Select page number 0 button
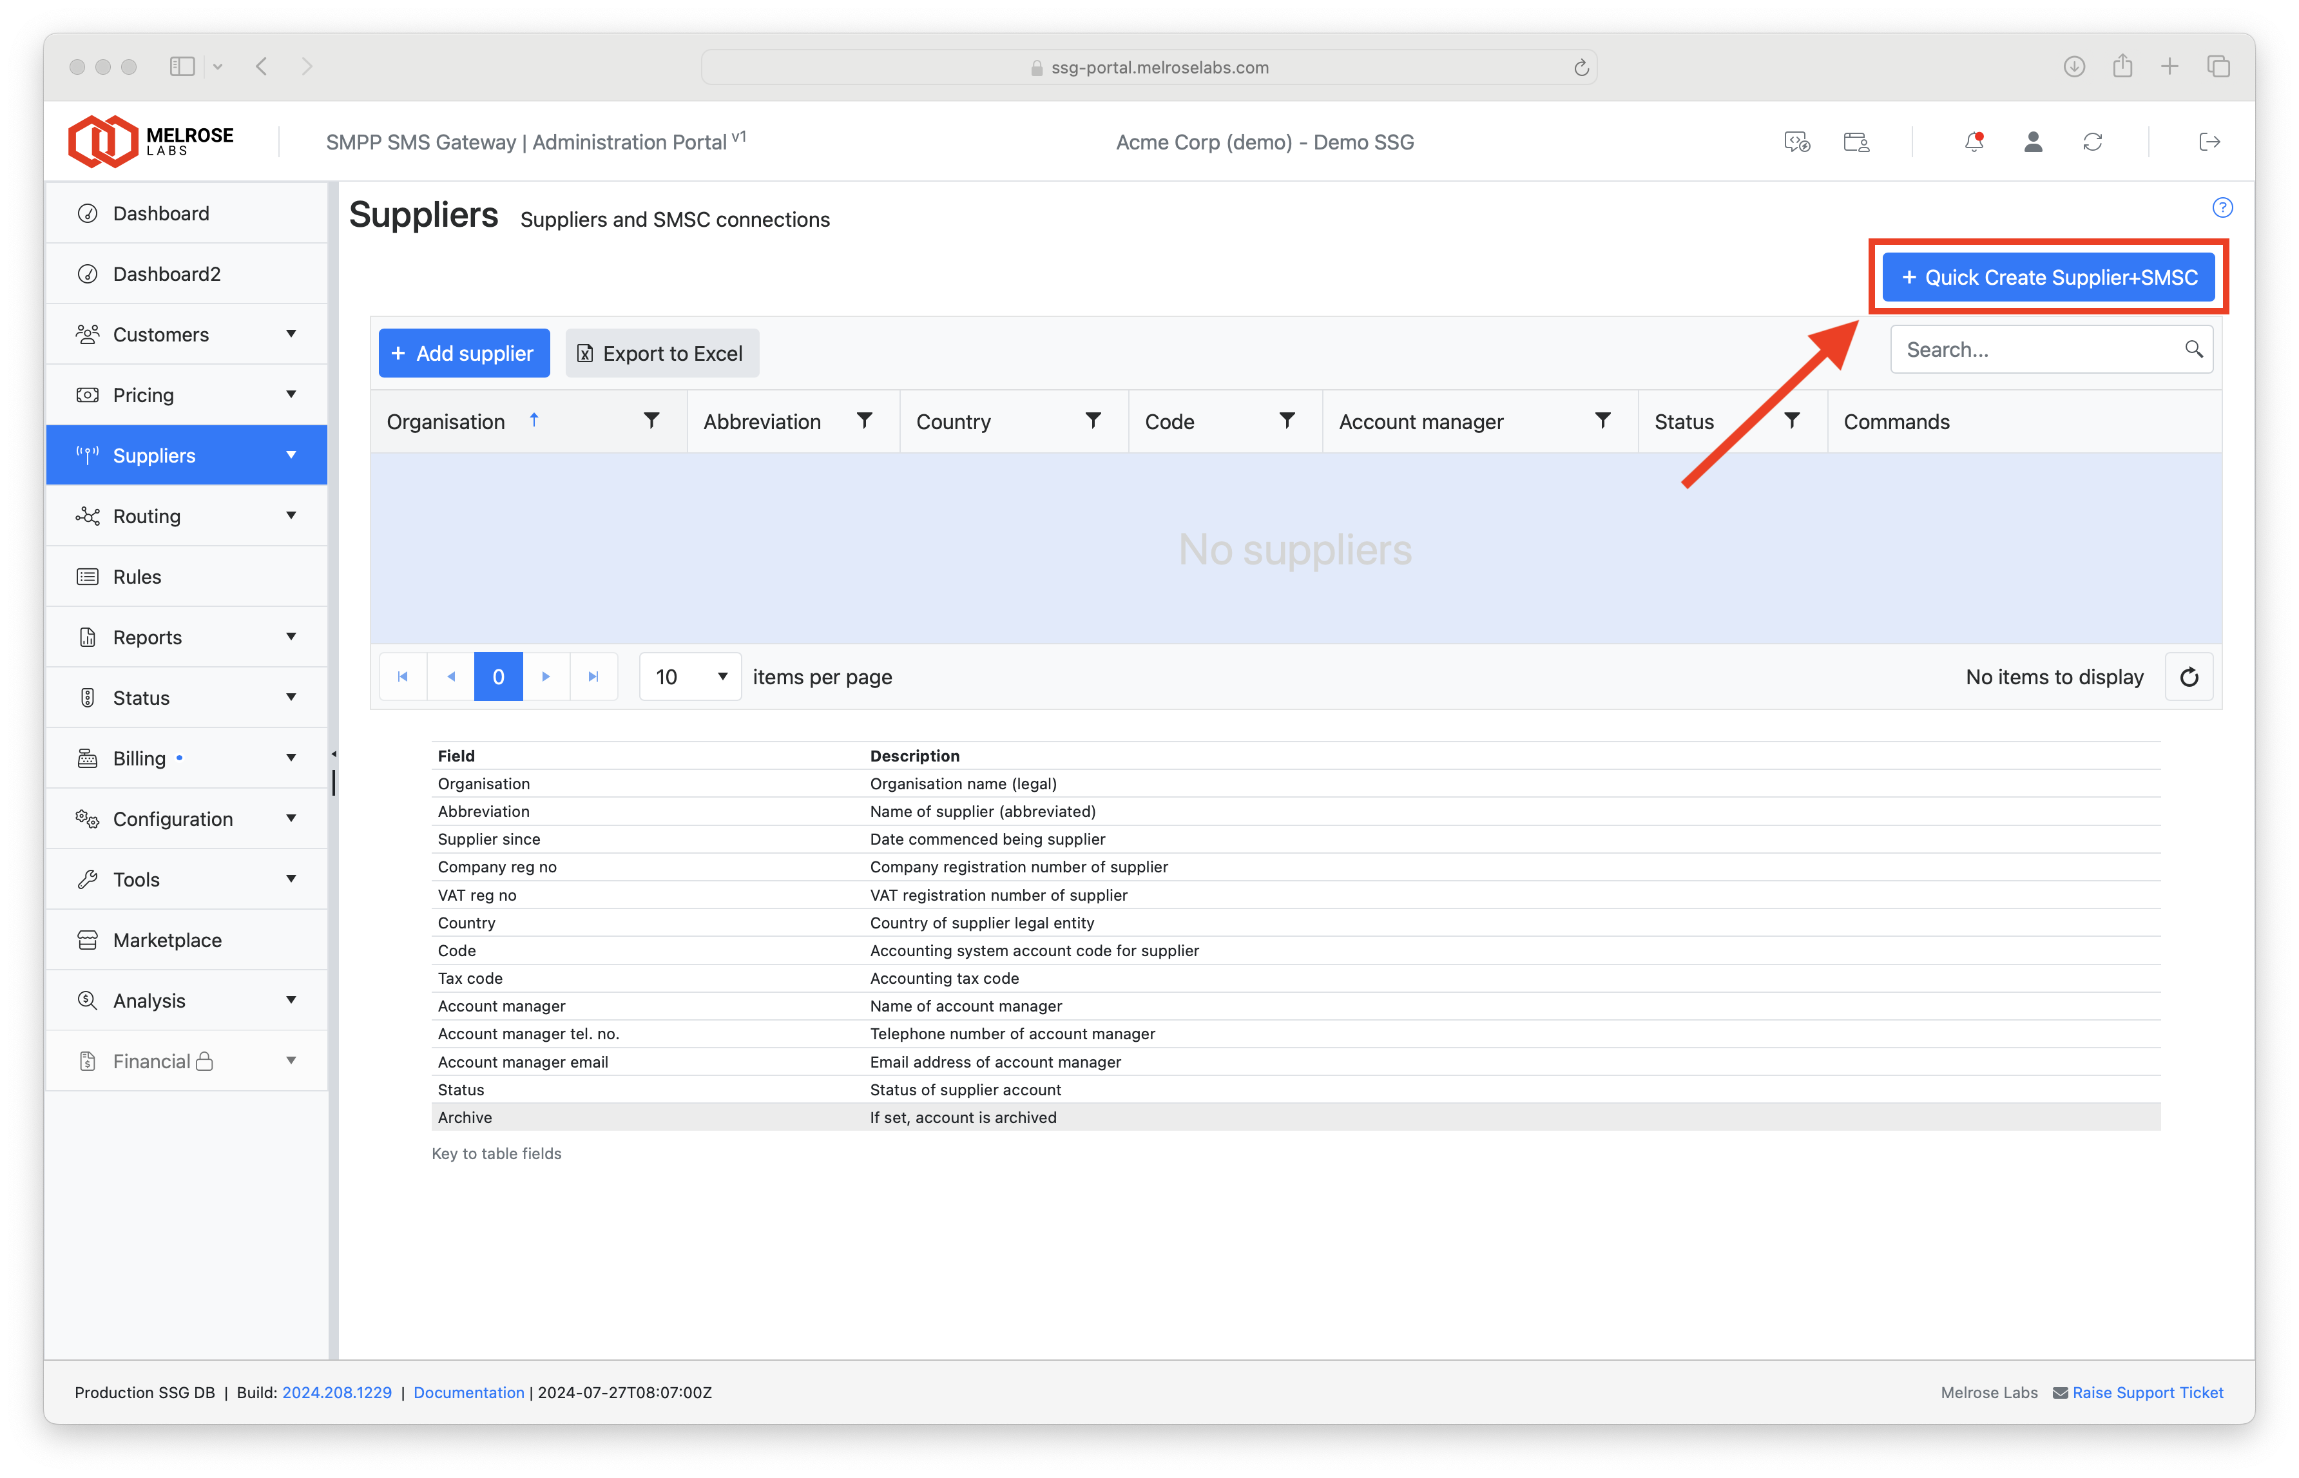Screen dimensions: 2299x1478 pos(499,677)
